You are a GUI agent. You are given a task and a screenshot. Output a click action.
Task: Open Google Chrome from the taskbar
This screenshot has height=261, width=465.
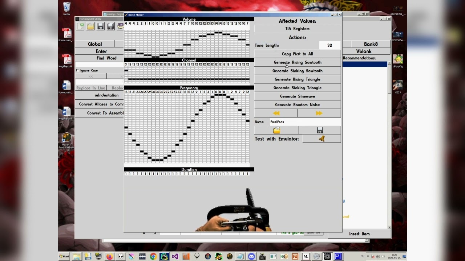point(153,256)
